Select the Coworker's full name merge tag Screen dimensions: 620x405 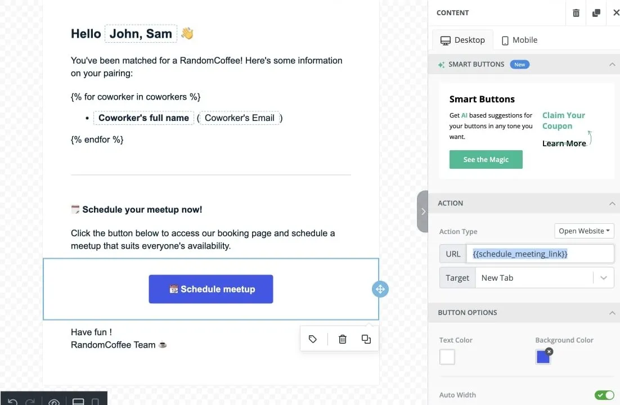point(143,118)
